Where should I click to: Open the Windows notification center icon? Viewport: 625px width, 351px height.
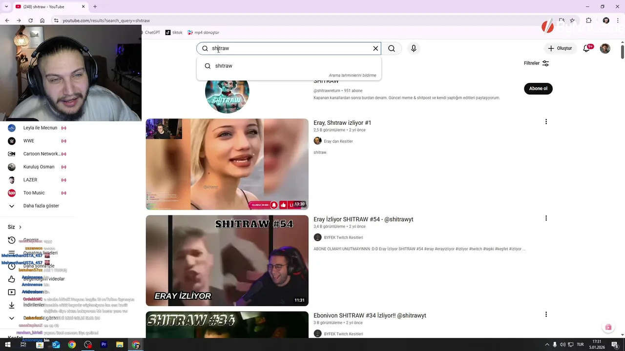click(615, 345)
